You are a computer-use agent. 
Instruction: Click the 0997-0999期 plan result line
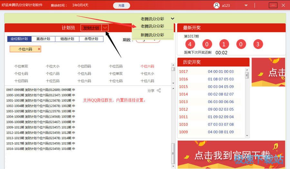[x=41, y=90]
